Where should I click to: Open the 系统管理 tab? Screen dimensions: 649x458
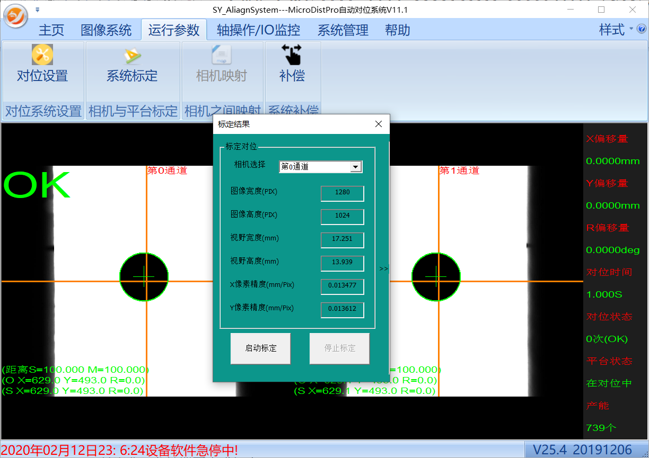point(343,30)
